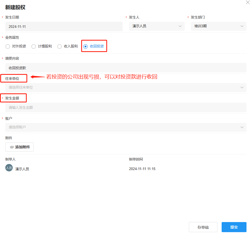Image resolution: width=251 pixels, height=234 pixels.
Task: Click the 人员 avatar icon
Action: click(x=9, y=168)
